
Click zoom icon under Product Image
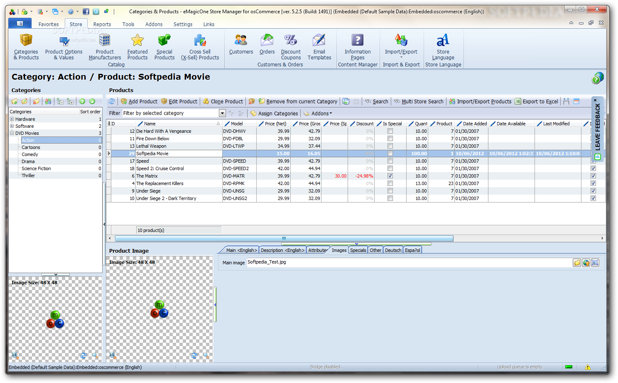tap(206, 356)
